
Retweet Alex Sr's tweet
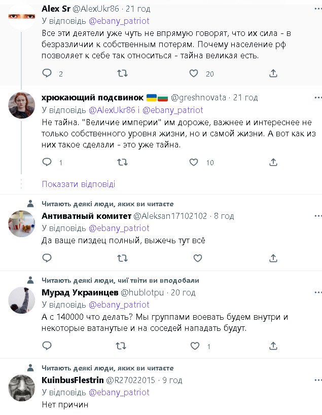pyautogui.click(x=122, y=73)
